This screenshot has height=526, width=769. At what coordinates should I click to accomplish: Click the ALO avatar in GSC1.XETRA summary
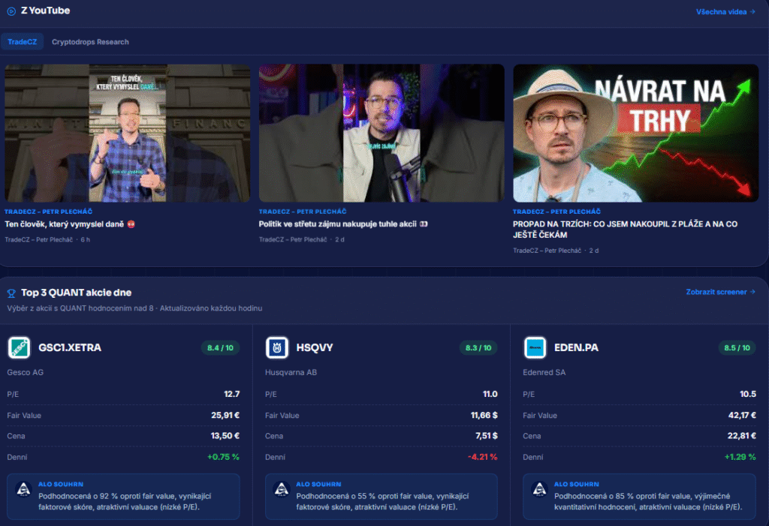pos(23,489)
